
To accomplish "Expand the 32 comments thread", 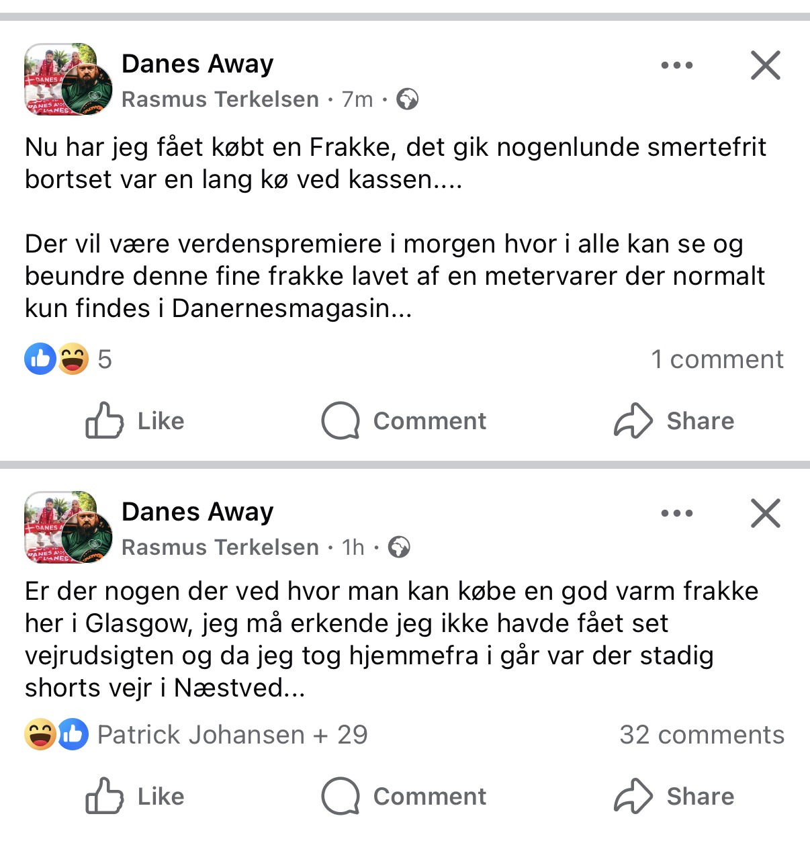I will pos(701,735).
